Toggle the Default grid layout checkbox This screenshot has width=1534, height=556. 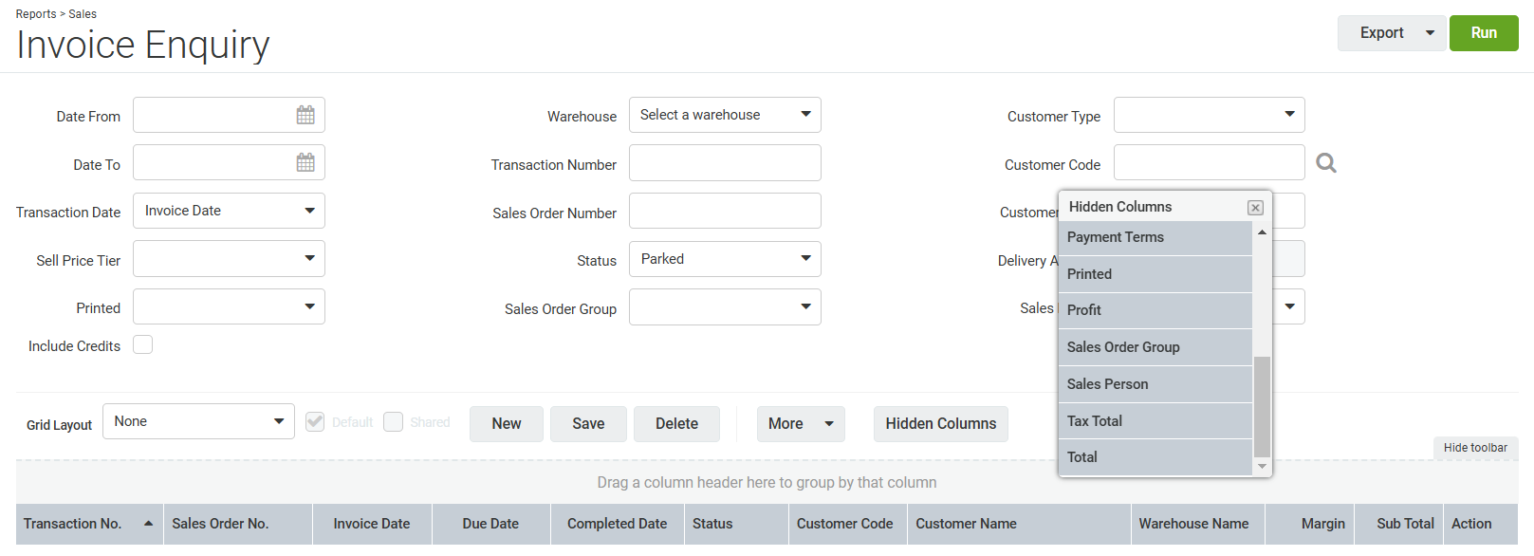315,422
